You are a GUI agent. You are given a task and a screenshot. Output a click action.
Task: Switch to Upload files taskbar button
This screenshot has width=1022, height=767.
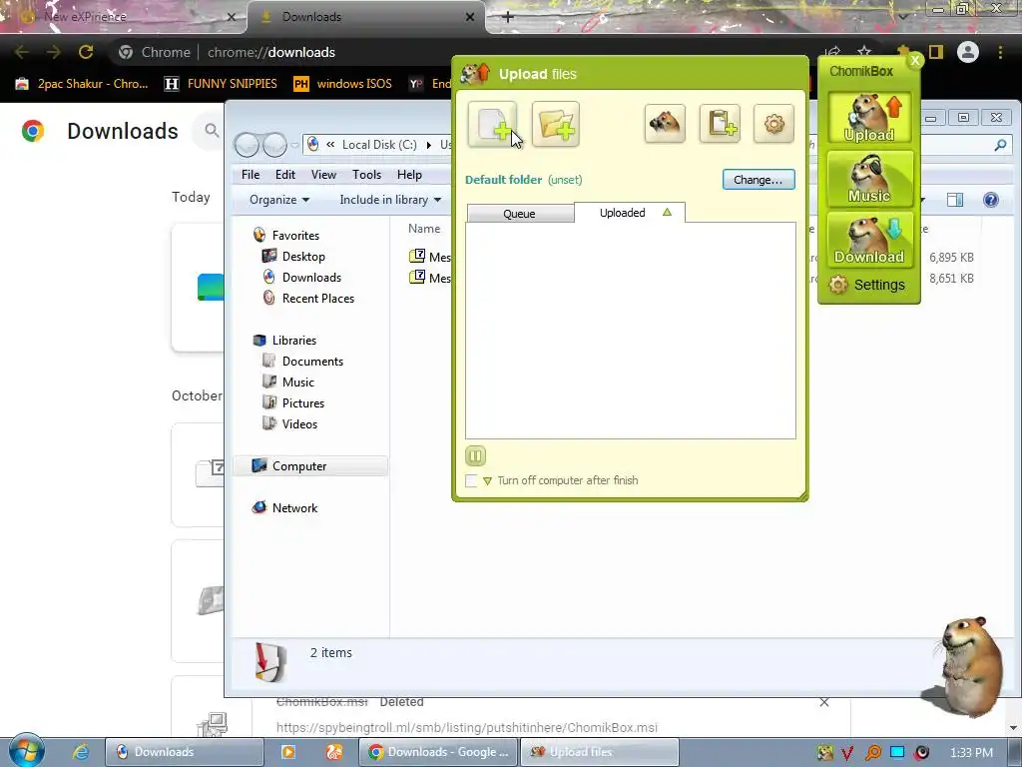[600, 752]
